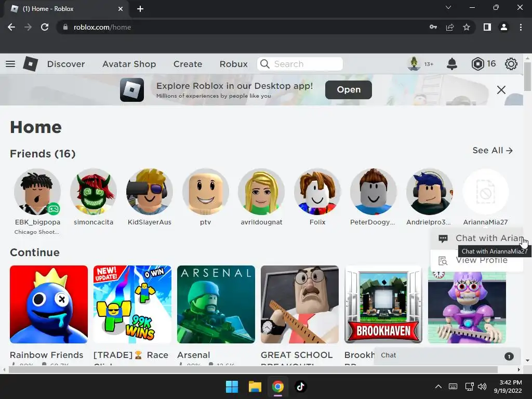Open the clock and date tray
The width and height of the screenshot is (532, 399).
tap(508, 387)
